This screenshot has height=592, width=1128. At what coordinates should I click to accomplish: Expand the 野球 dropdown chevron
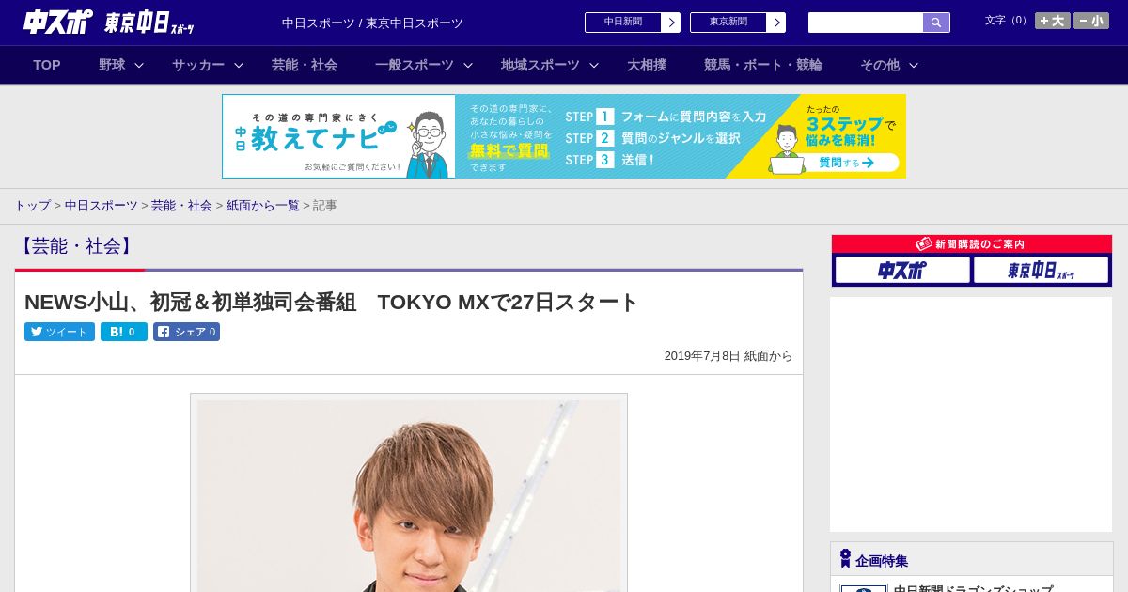(x=139, y=66)
